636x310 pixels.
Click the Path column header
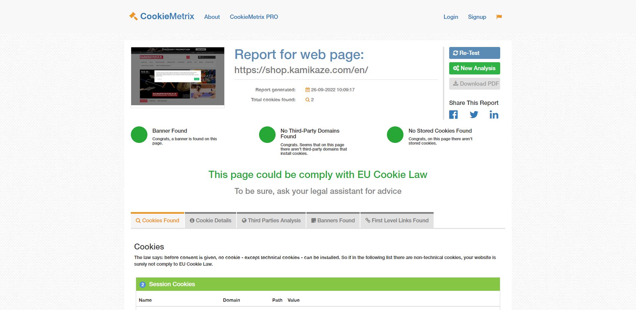(277, 300)
